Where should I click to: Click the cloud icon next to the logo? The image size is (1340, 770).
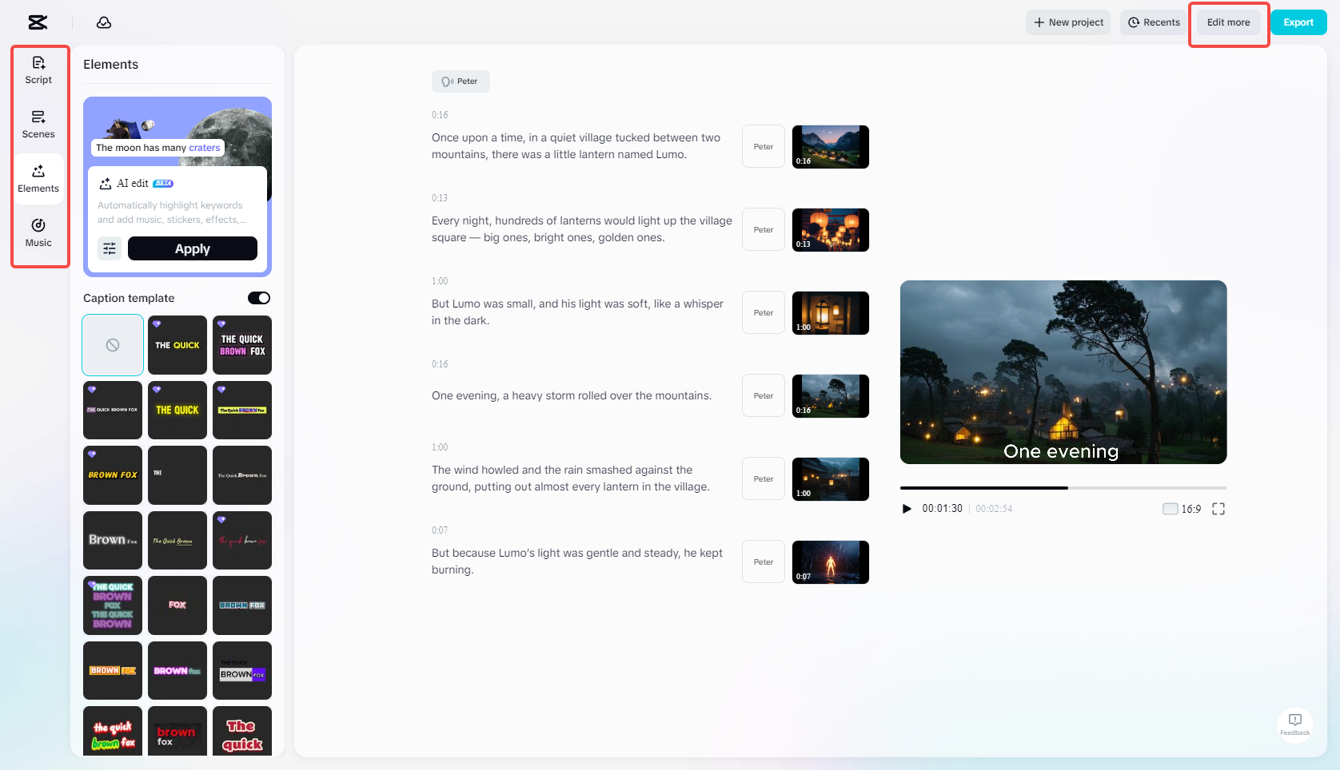click(103, 22)
